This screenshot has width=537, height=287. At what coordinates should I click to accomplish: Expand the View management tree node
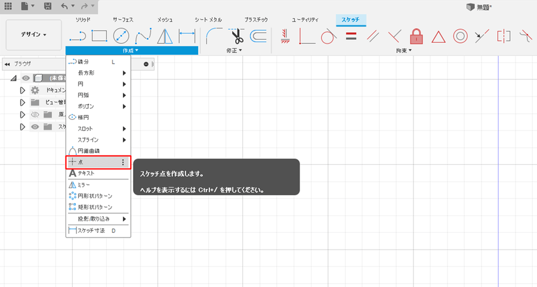[x=22, y=102]
